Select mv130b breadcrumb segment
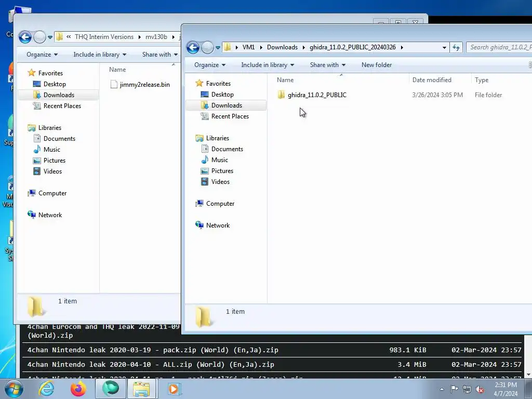Viewport: 532px width, 399px height. 156,37
